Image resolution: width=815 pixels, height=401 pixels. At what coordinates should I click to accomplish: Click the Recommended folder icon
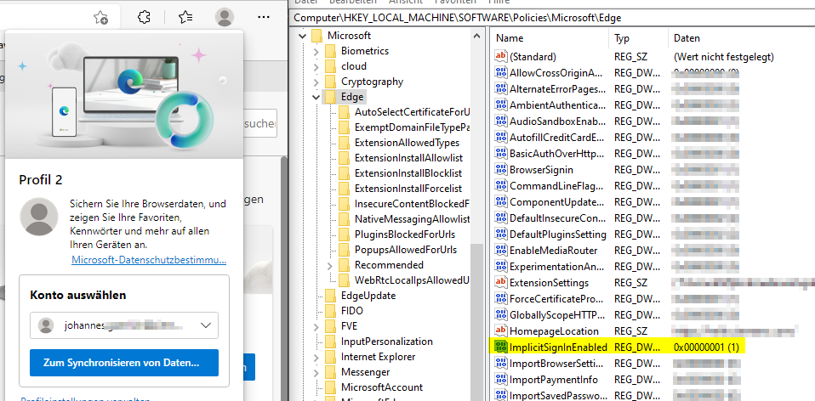344,265
